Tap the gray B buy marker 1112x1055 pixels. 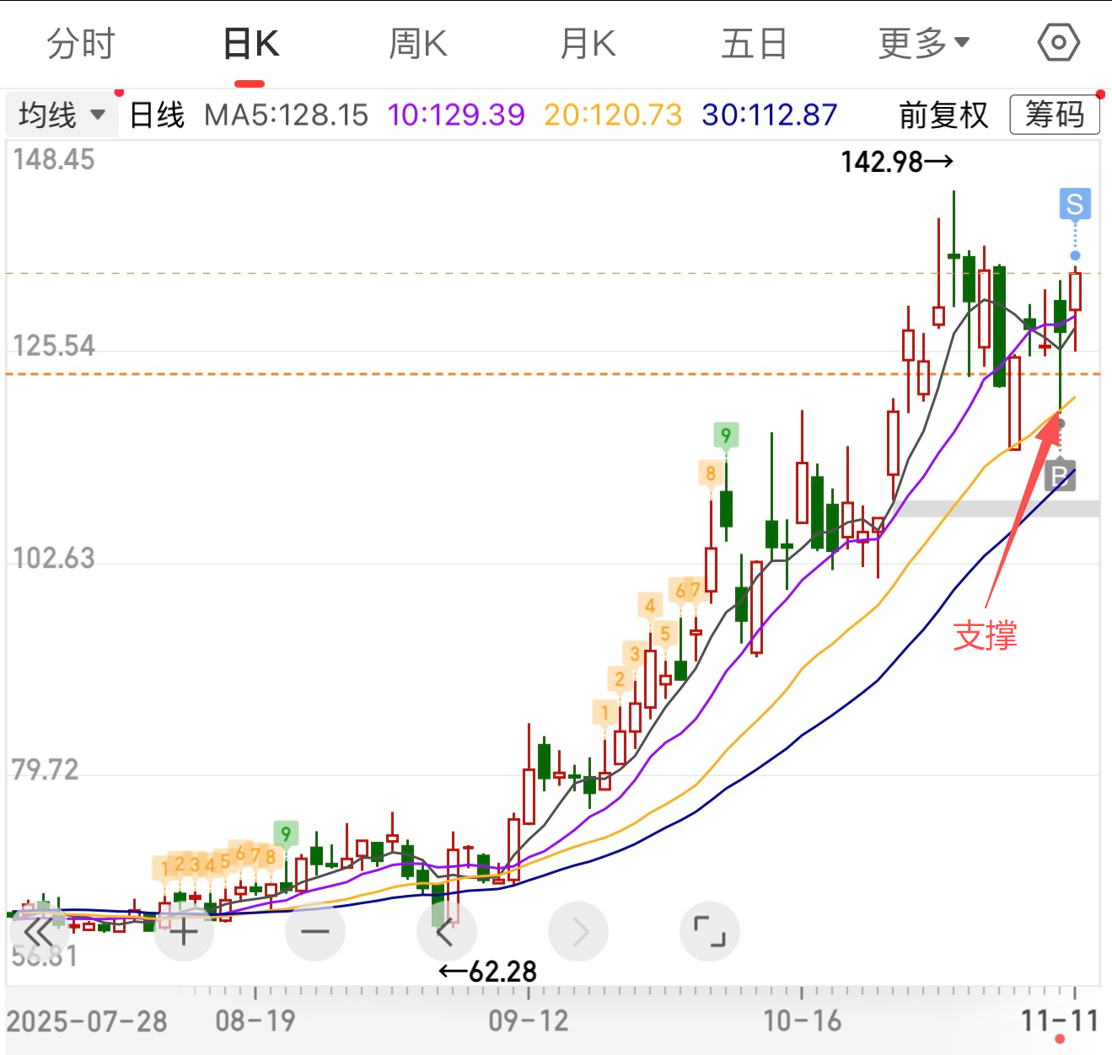point(1060,476)
